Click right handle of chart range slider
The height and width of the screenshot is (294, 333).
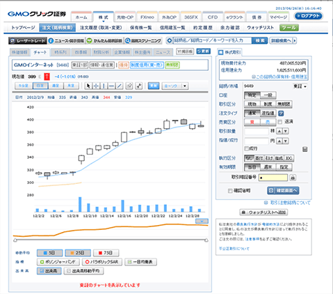(206, 240)
